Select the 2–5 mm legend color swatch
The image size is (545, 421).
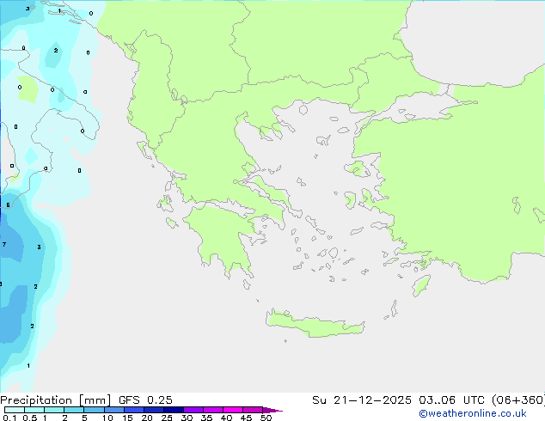74,410
